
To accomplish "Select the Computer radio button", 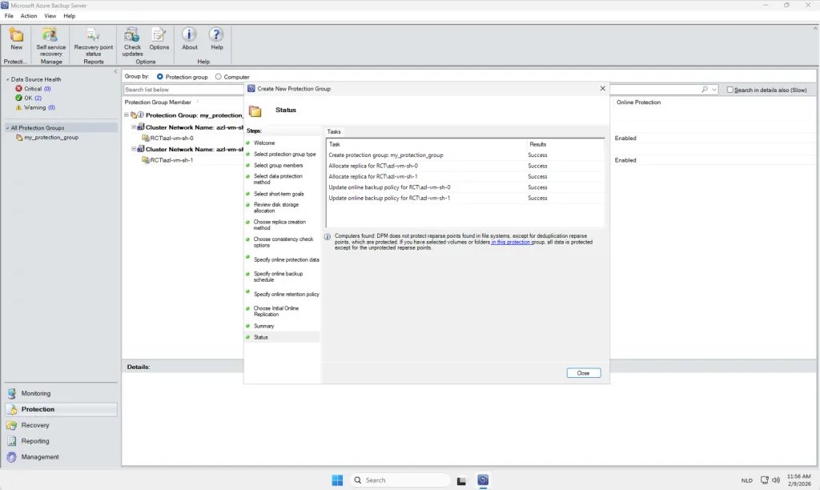I will (x=219, y=77).
